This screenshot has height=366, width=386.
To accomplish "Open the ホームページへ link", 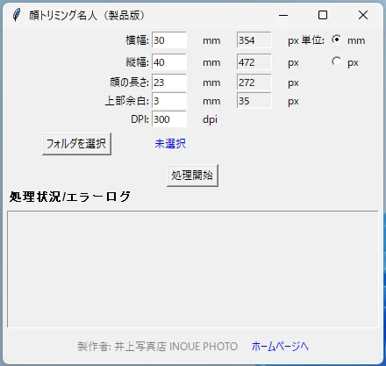I will pyautogui.click(x=280, y=346).
